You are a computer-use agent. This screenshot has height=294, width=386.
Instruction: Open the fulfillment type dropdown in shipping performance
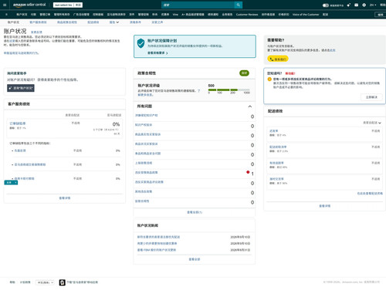click(x=372, y=123)
